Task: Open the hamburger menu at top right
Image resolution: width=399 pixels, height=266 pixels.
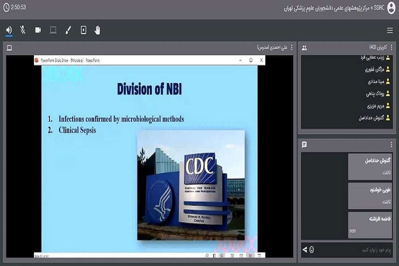Action: (390, 31)
